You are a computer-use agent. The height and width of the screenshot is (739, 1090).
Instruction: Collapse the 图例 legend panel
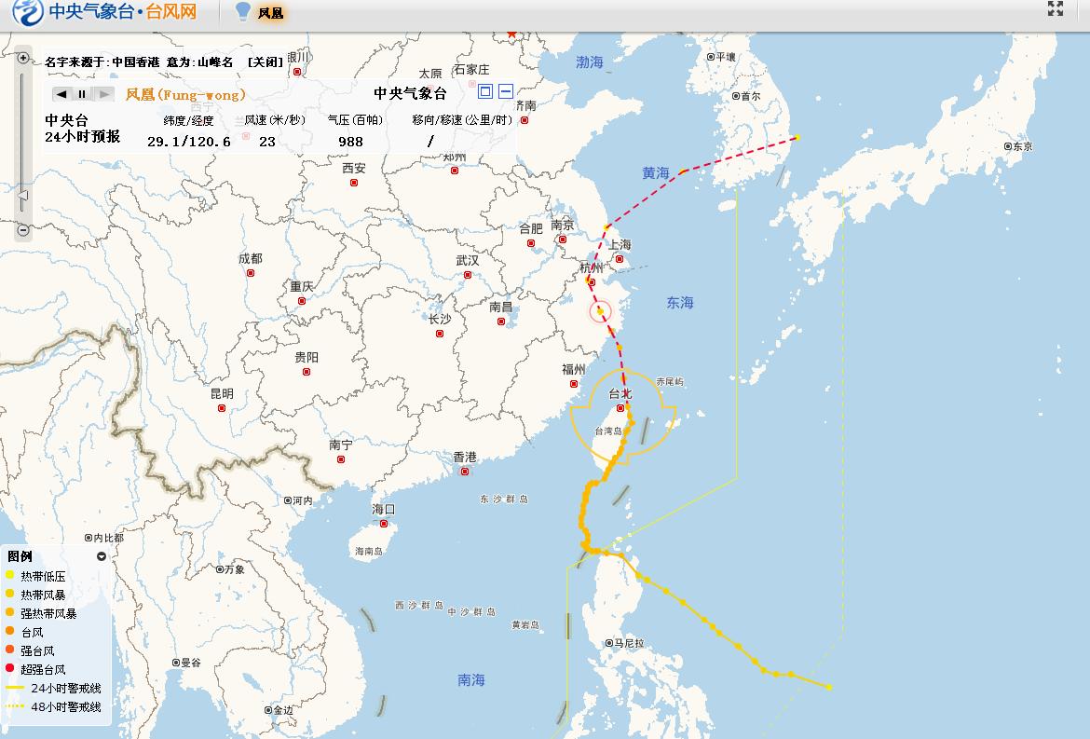pyautogui.click(x=102, y=556)
